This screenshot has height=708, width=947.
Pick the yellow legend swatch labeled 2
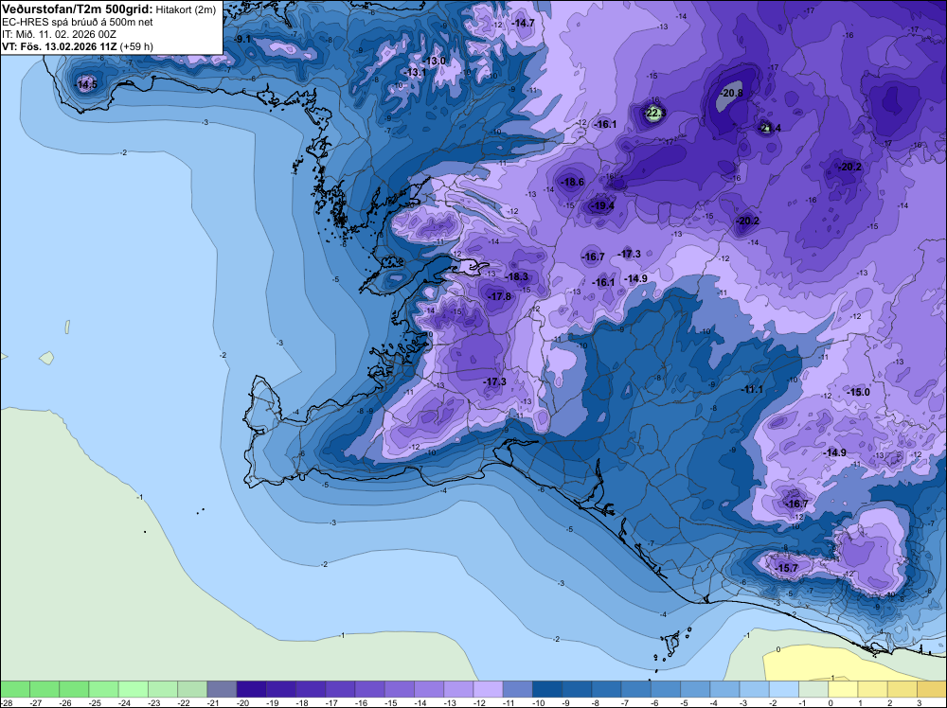tap(902, 689)
